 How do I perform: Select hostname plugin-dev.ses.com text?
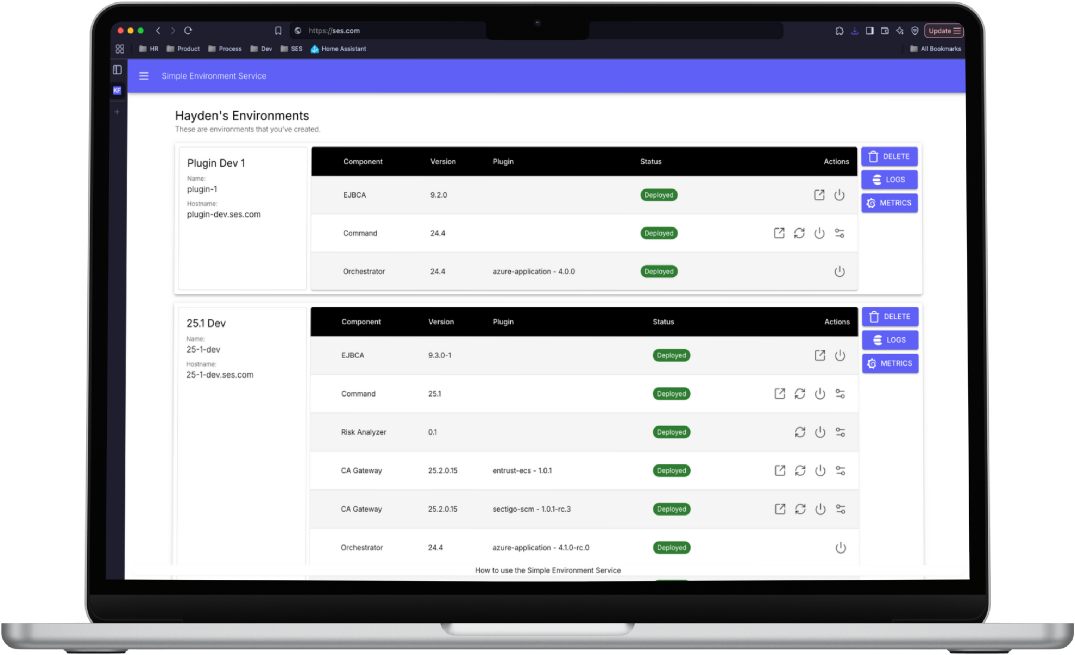point(224,214)
